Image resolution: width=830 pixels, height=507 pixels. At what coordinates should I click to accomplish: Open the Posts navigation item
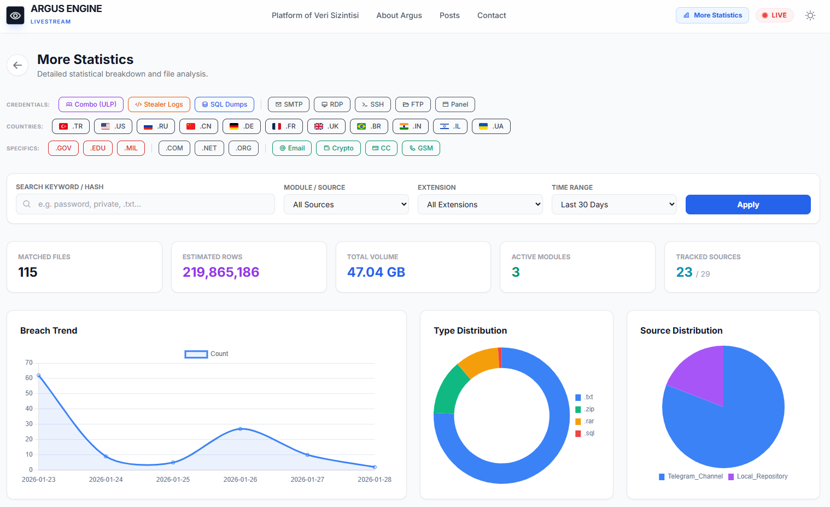[x=449, y=15]
